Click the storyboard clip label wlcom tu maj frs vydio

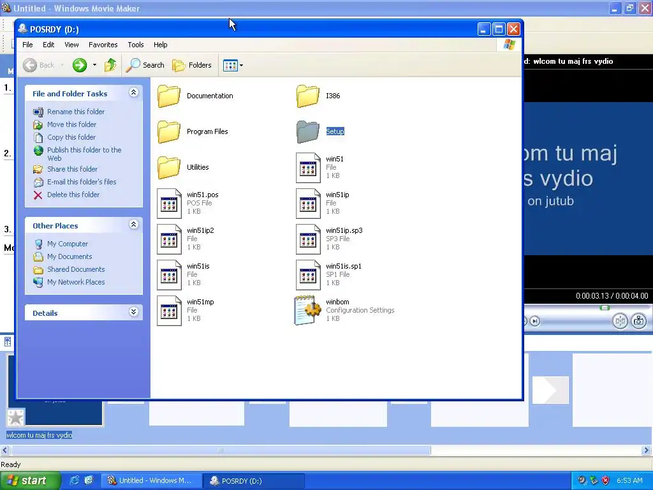[x=39, y=435]
